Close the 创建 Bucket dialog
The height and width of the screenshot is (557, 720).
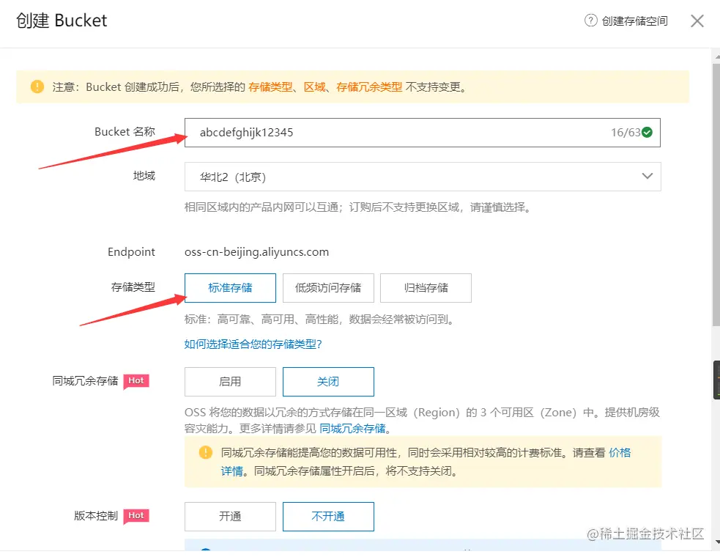coord(697,21)
